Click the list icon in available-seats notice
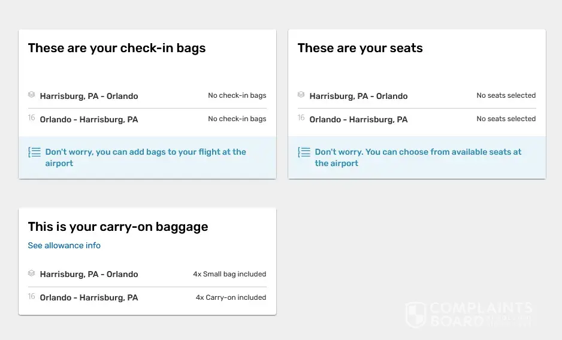 (304, 152)
